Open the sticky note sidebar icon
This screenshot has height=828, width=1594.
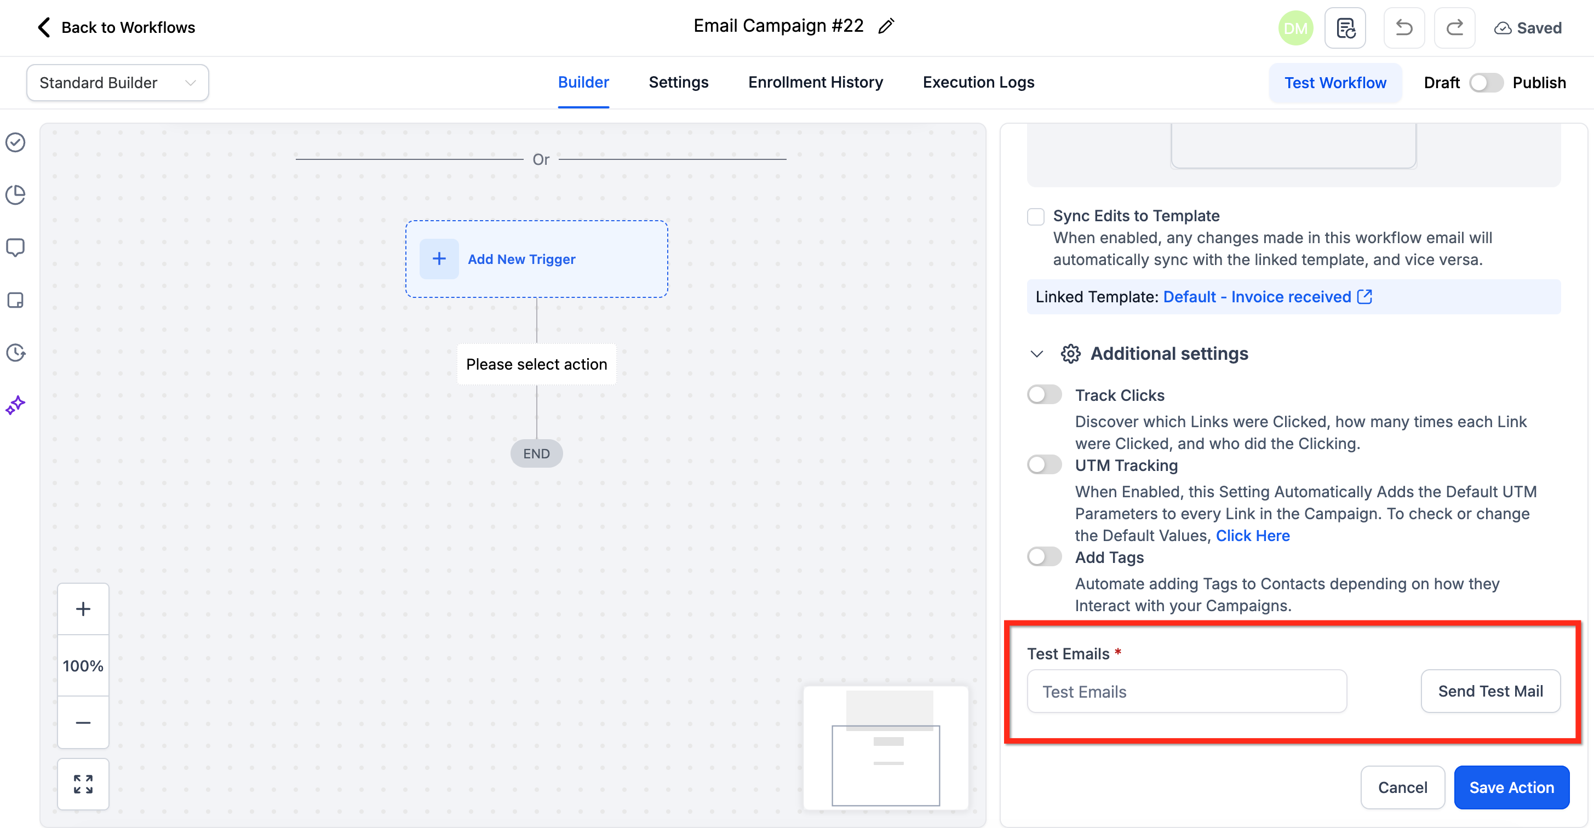click(15, 300)
